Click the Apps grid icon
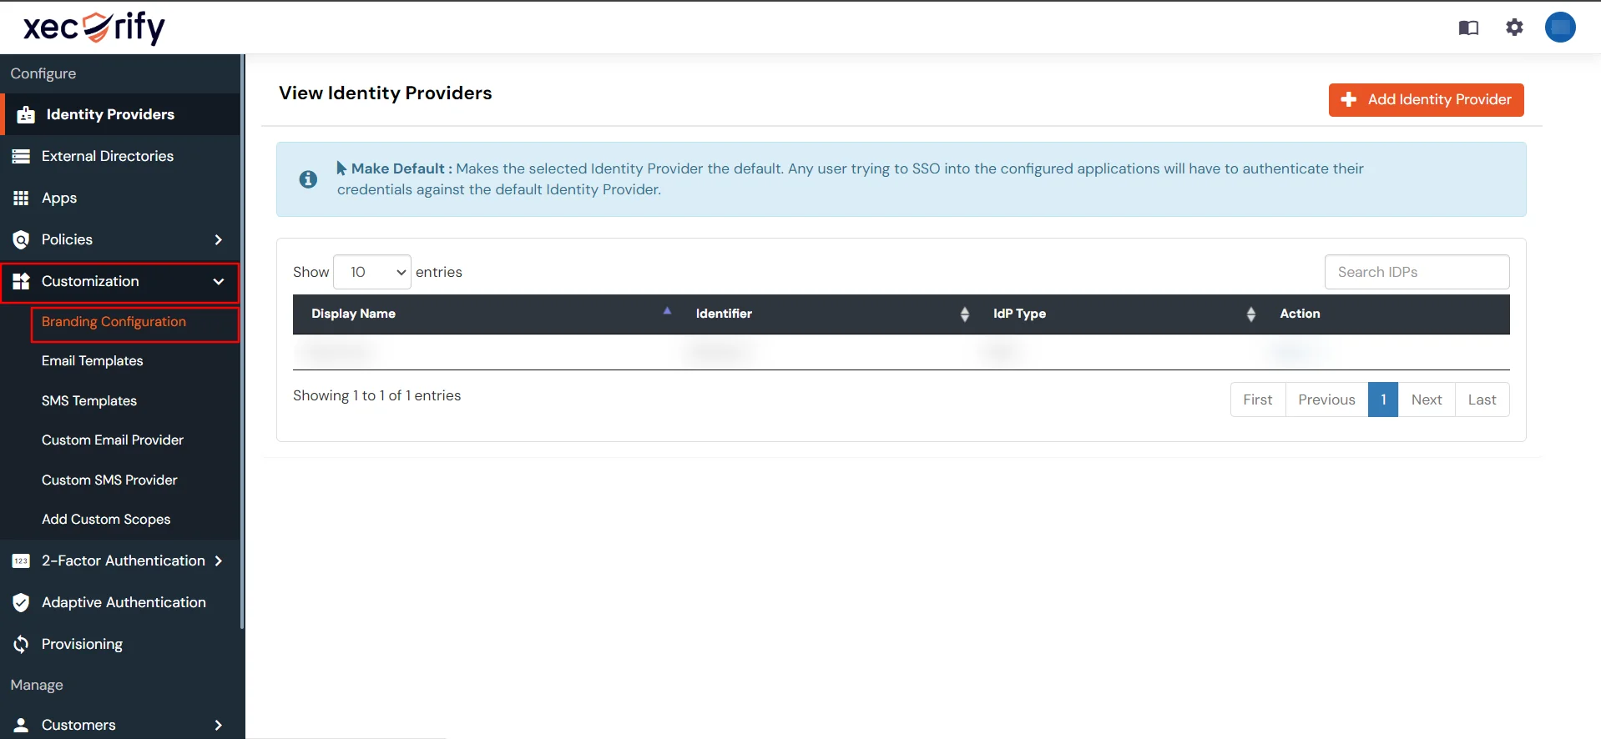The width and height of the screenshot is (1601, 739). pos(21,198)
